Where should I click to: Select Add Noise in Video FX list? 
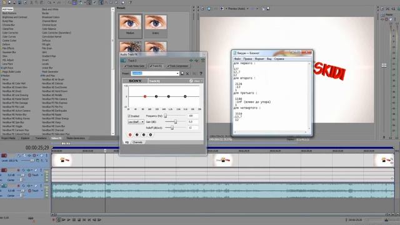pyautogui.click(x=7, y=9)
